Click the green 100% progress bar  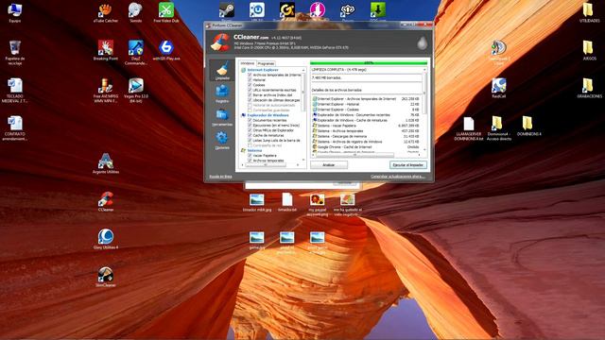point(369,62)
